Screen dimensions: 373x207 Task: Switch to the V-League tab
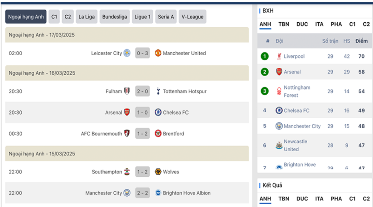[x=192, y=17]
